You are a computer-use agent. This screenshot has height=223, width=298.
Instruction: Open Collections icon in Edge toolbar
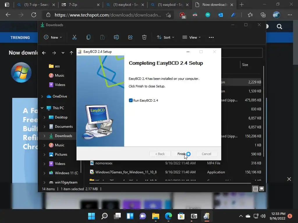263,15
